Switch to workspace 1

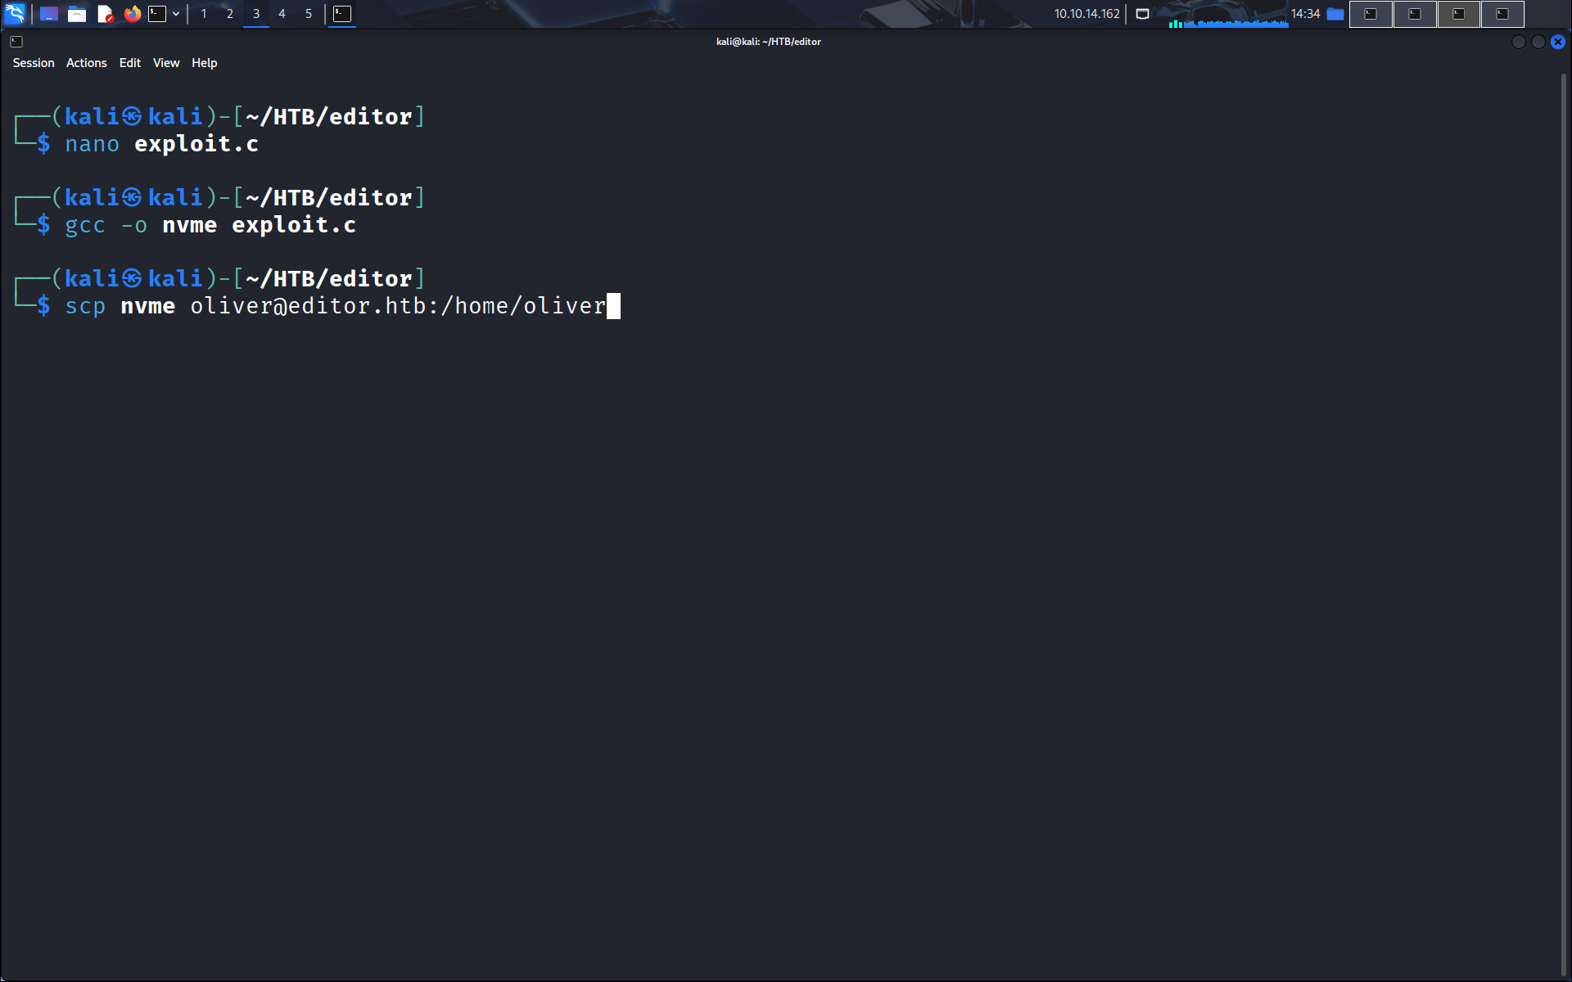click(x=204, y=14)
